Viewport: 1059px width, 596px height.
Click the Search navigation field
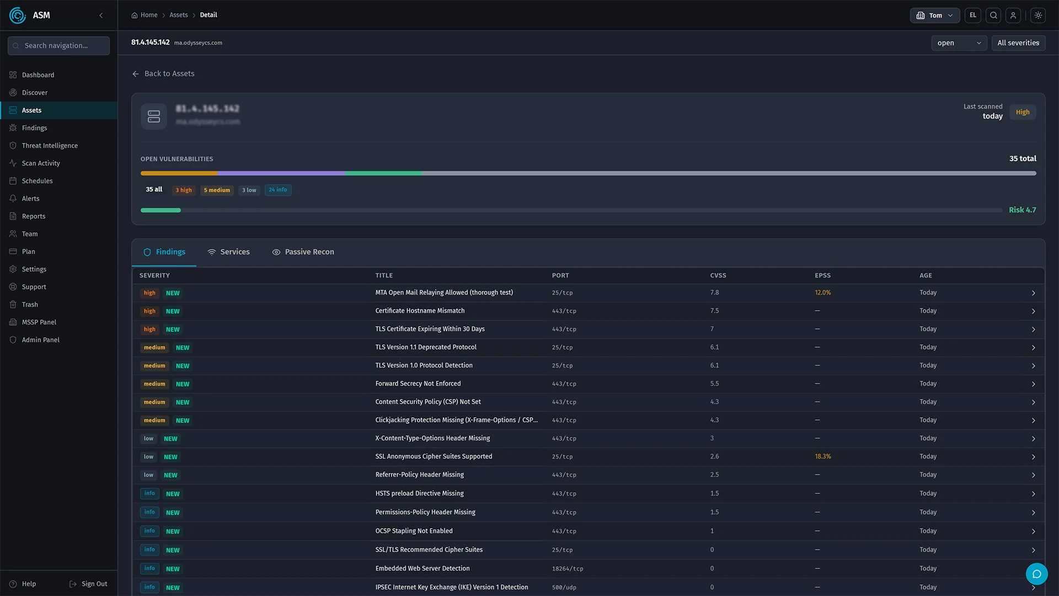[x=58, y=46]
